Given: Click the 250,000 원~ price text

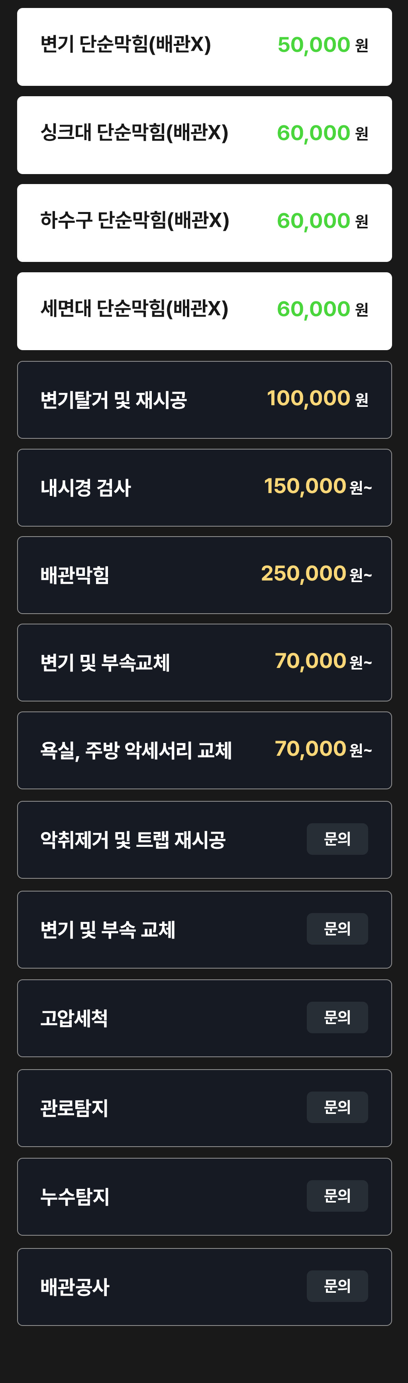Looking at the screenshot, I should click(316, 574).
